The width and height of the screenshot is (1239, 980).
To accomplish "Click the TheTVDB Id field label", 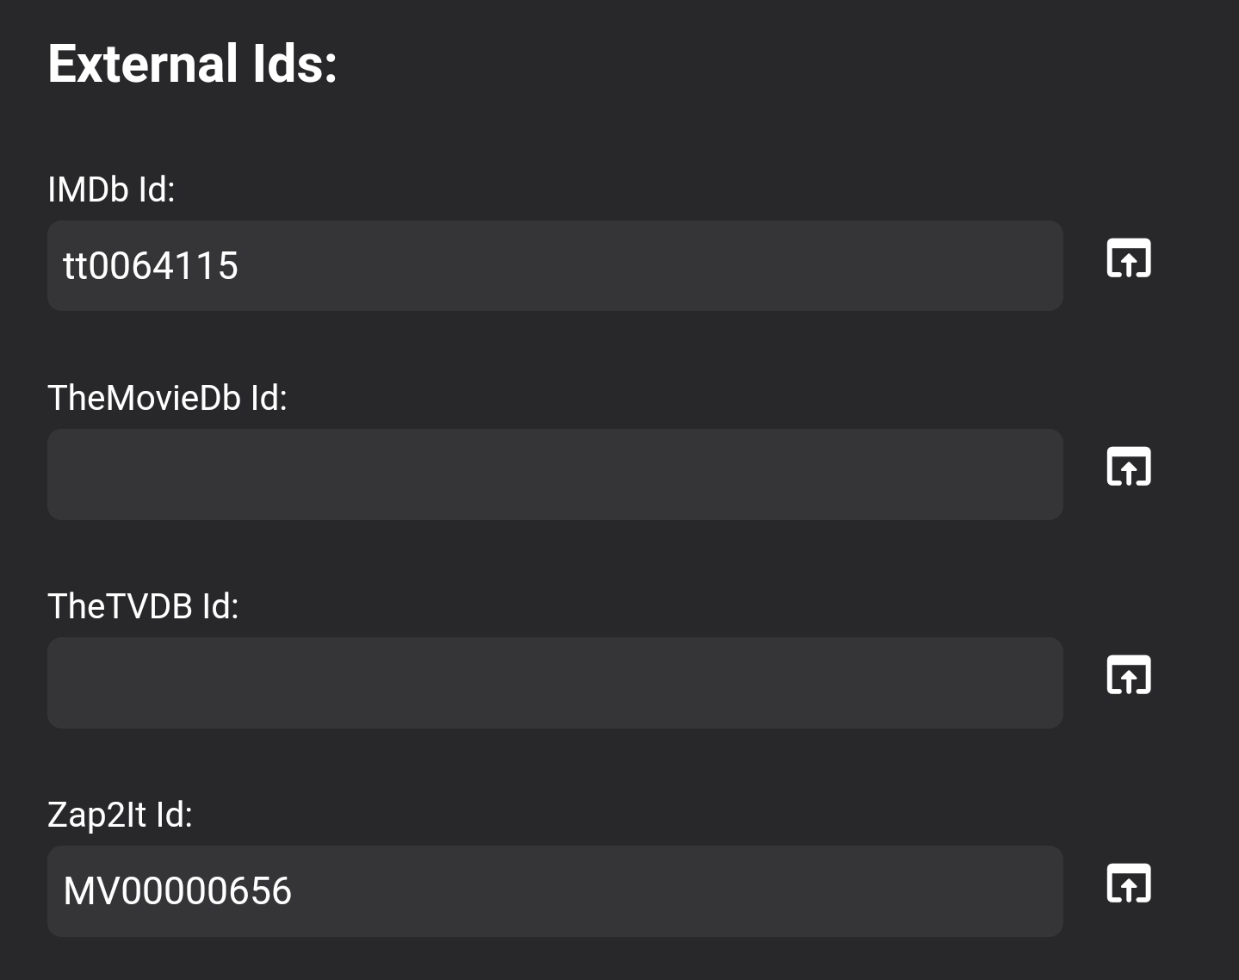I will tap(143, 605).
